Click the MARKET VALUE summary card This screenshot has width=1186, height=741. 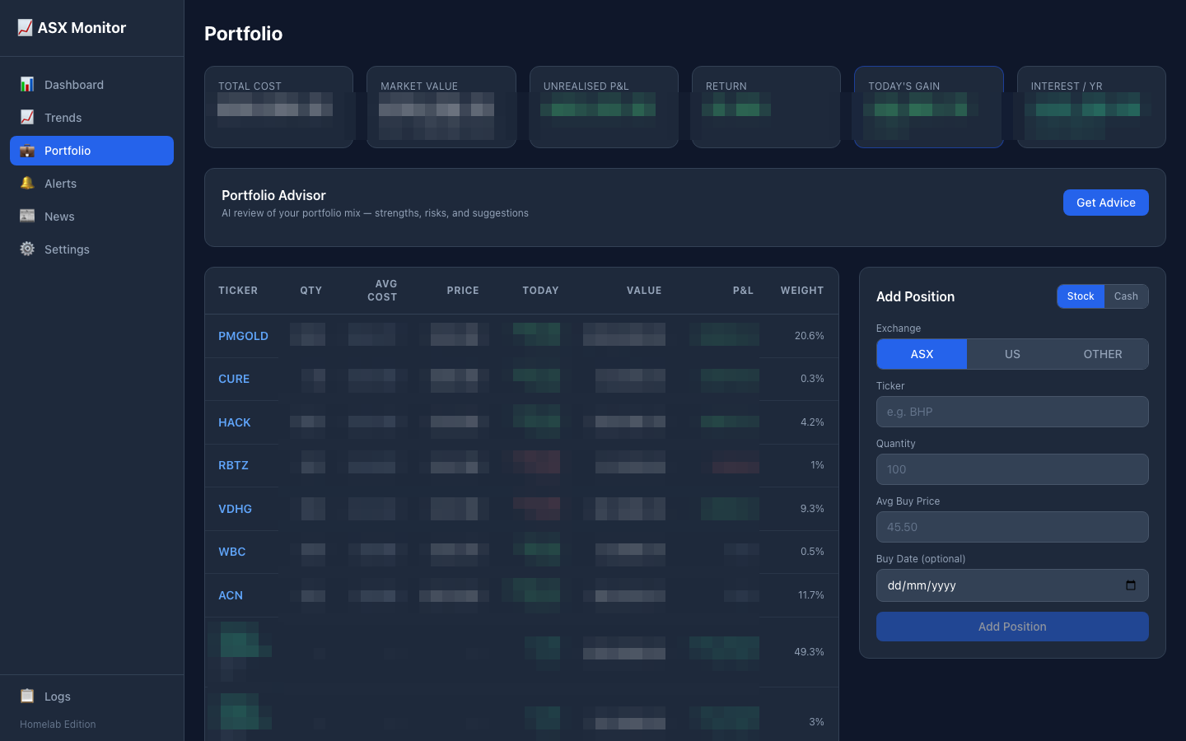(441, 107)
